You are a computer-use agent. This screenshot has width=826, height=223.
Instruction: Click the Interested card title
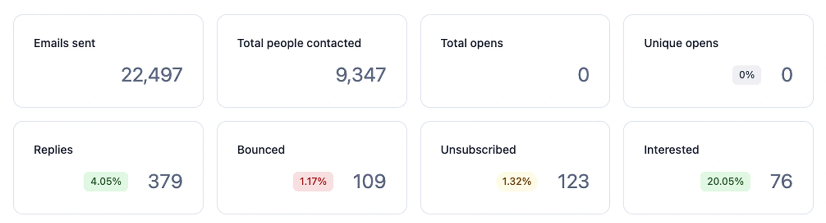(x=671, y=150)
